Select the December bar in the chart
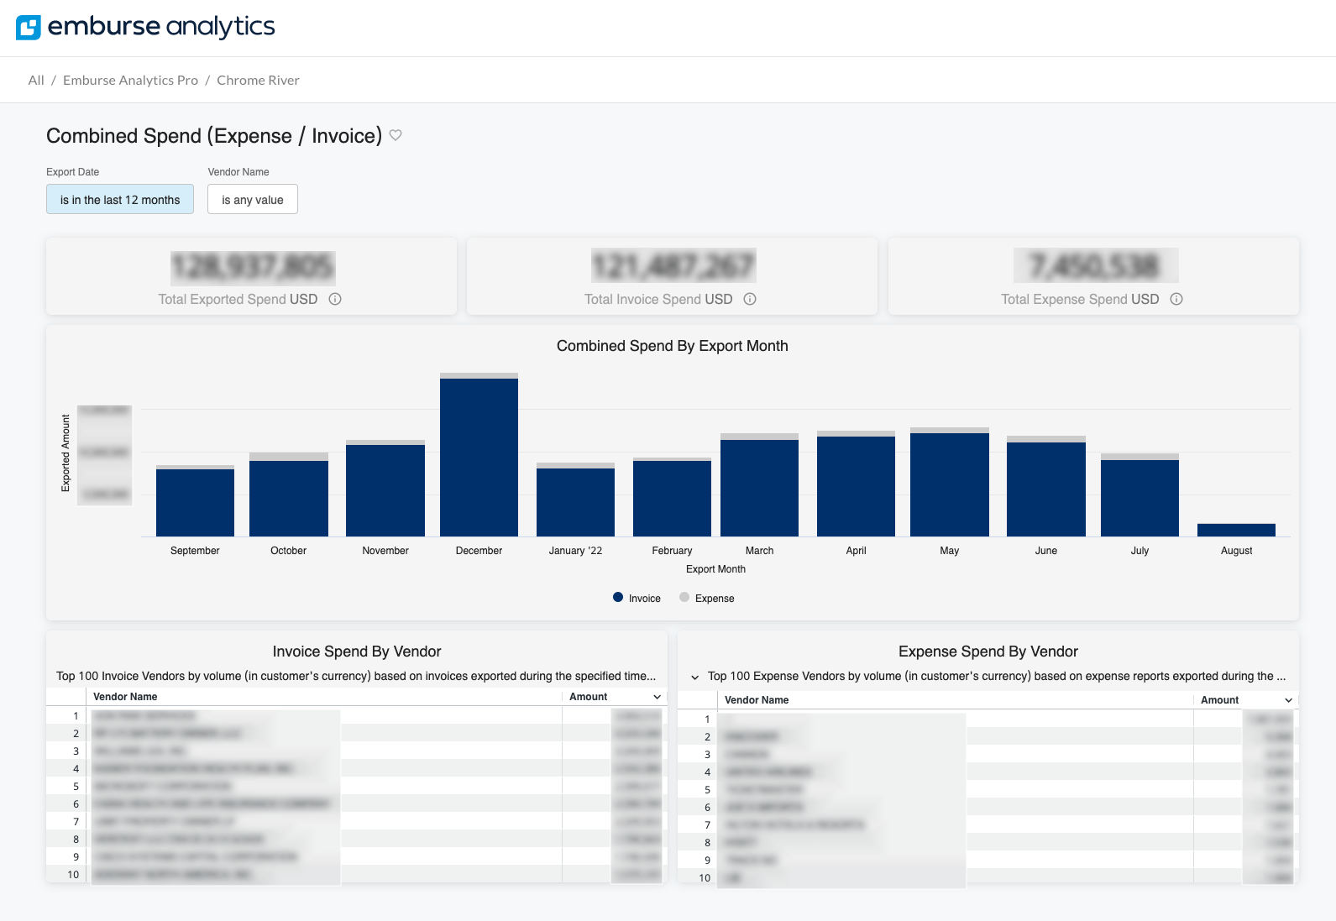 coord(479,457)
